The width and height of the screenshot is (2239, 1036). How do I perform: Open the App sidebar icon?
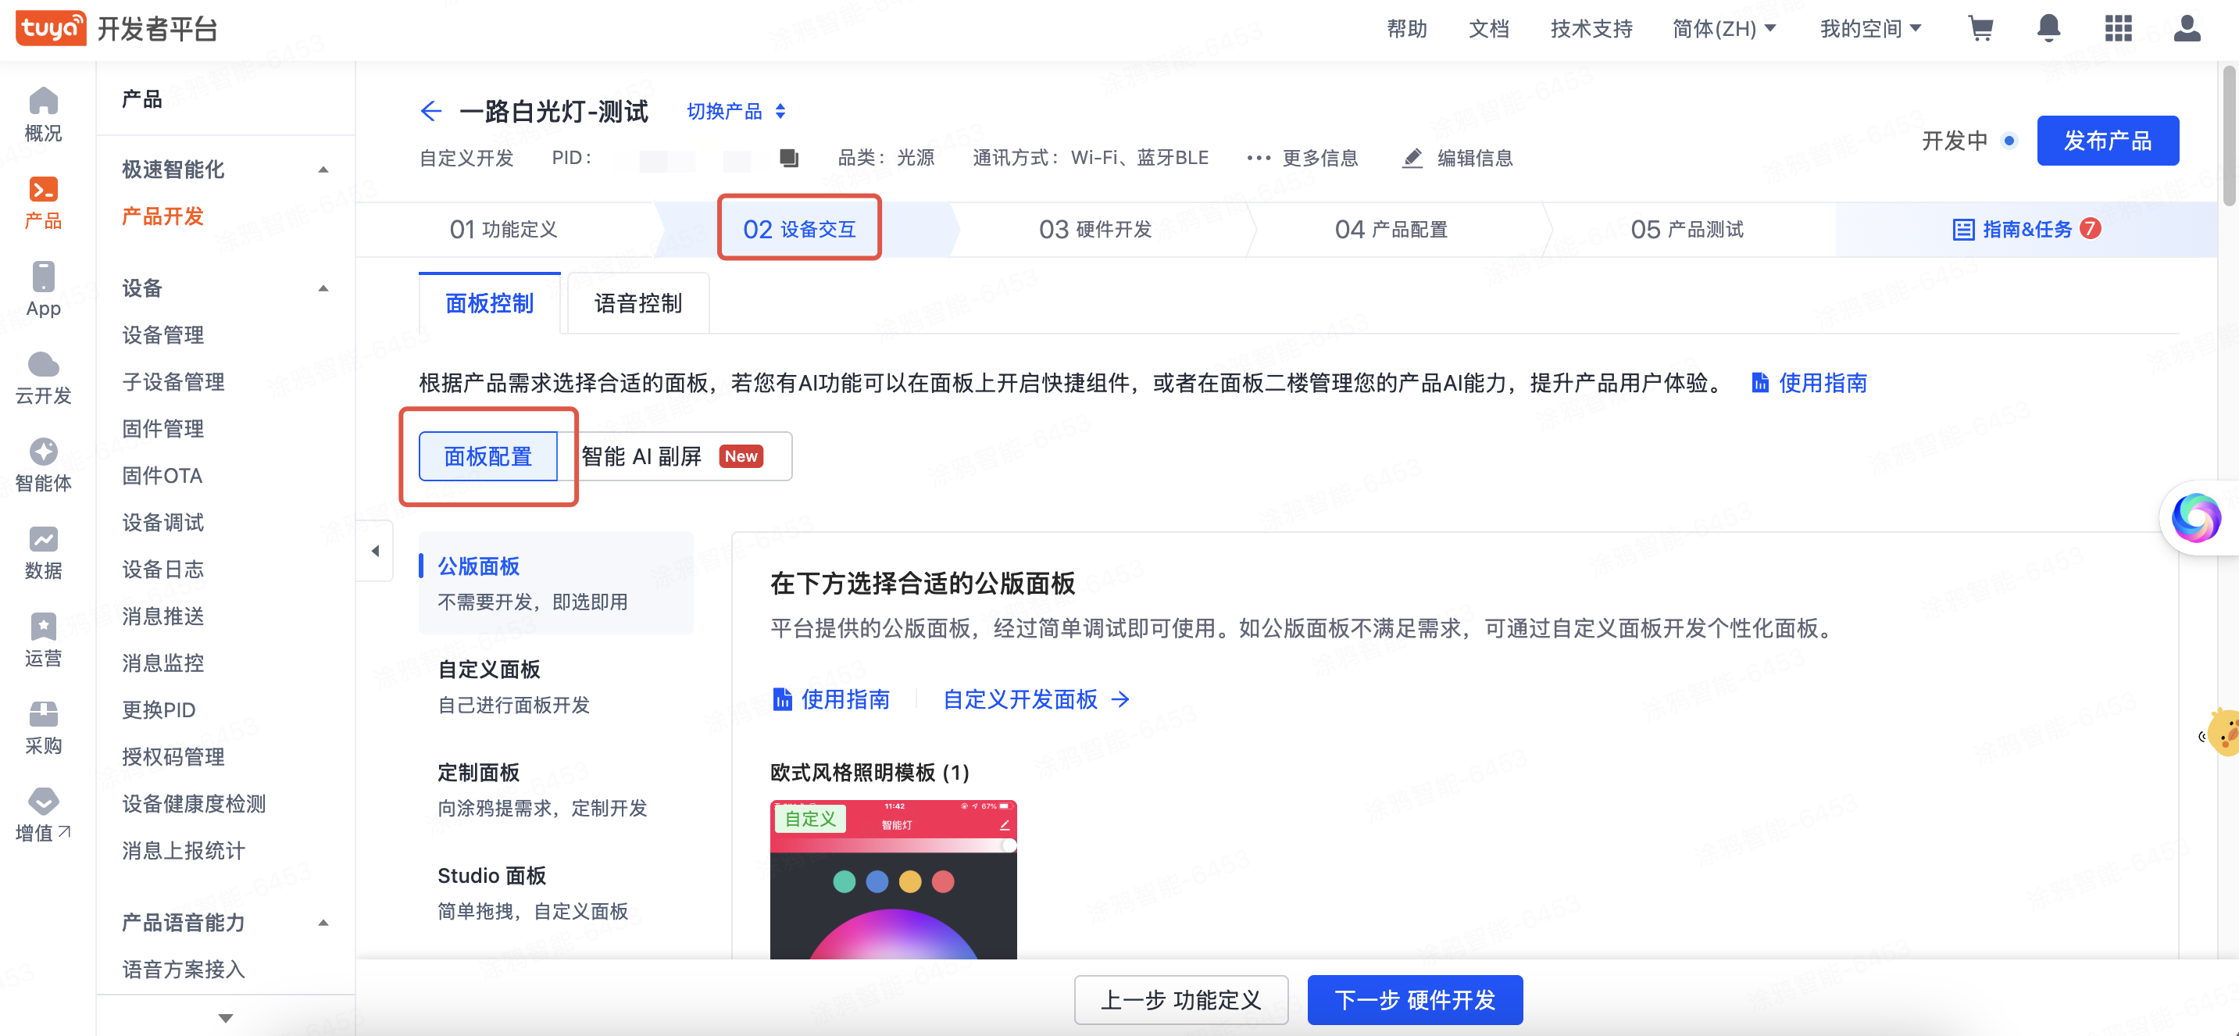click(44, 291)
